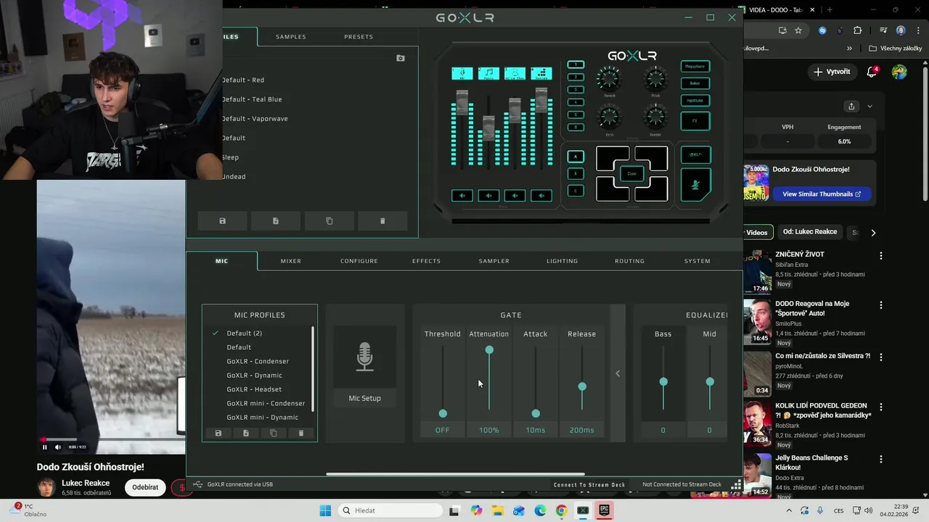The width and height of the screenshot is (929, 522).
Task: Mute the second mixer channel on the GoXLR
Action: pos(488,196)
